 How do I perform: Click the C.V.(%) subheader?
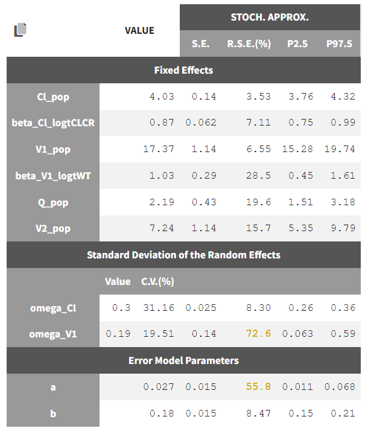point(157,281)
